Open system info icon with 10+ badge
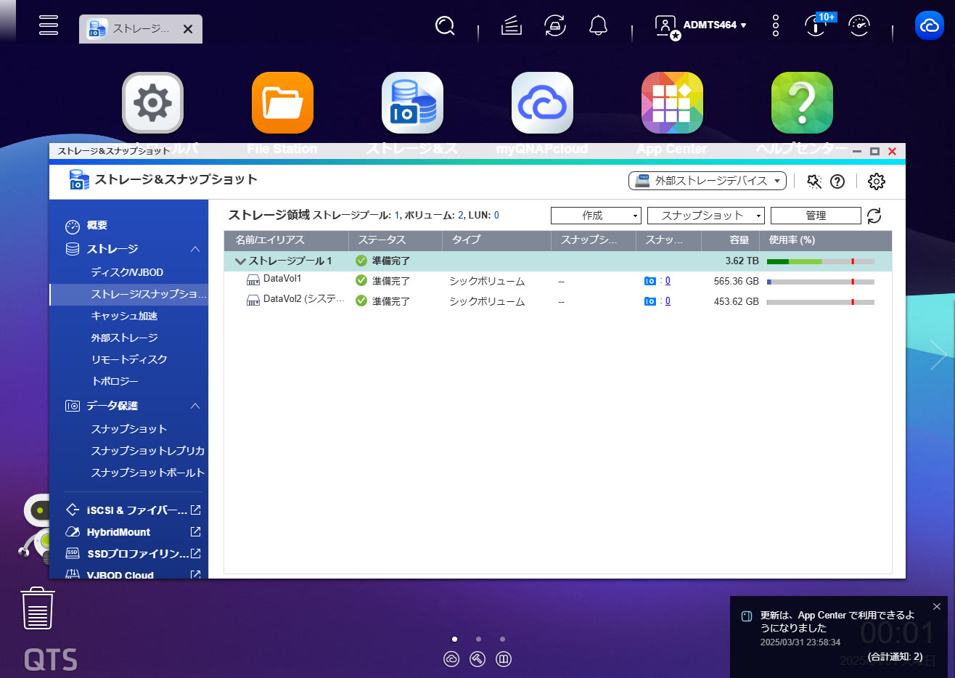 point(816,25)
